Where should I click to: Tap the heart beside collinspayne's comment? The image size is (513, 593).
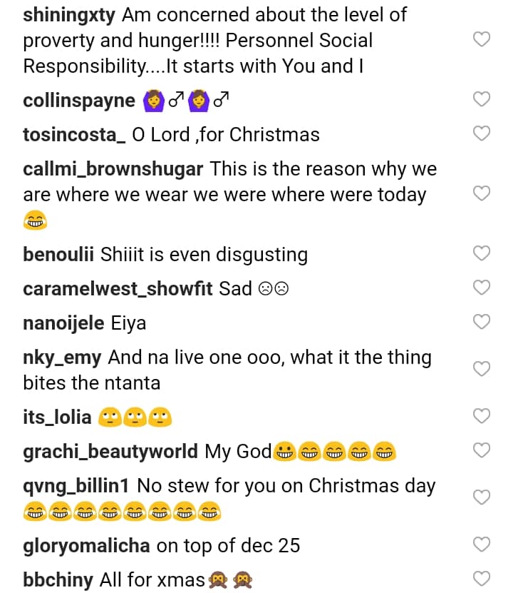point(482,99)
